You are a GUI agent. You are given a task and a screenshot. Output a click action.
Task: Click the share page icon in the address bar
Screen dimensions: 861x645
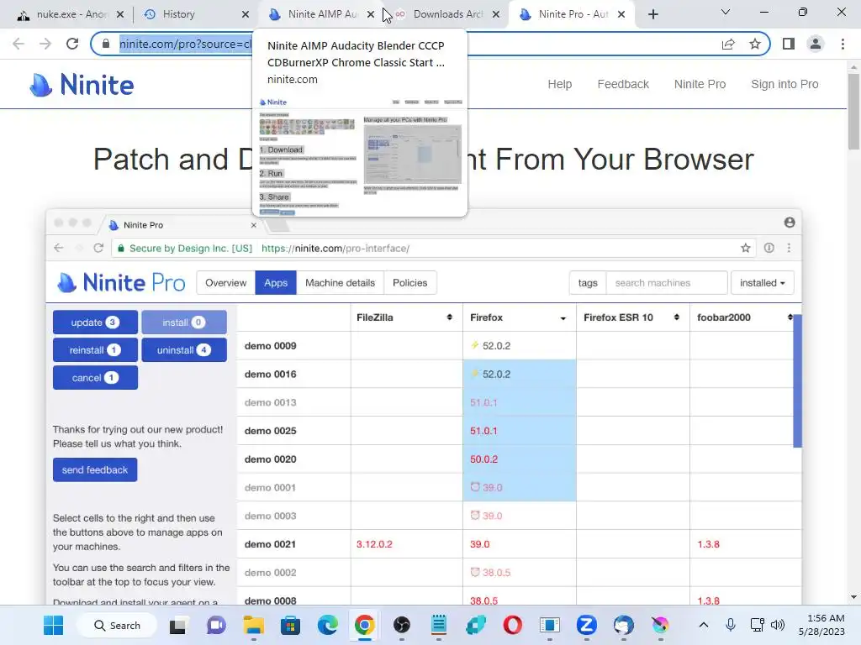(x=728, y=44)
